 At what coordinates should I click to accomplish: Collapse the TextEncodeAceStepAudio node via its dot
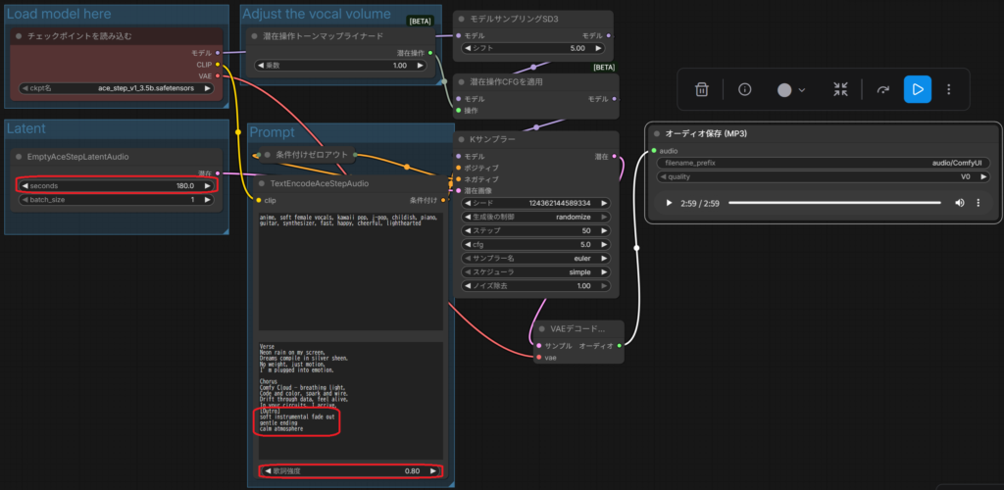point(263,183)
